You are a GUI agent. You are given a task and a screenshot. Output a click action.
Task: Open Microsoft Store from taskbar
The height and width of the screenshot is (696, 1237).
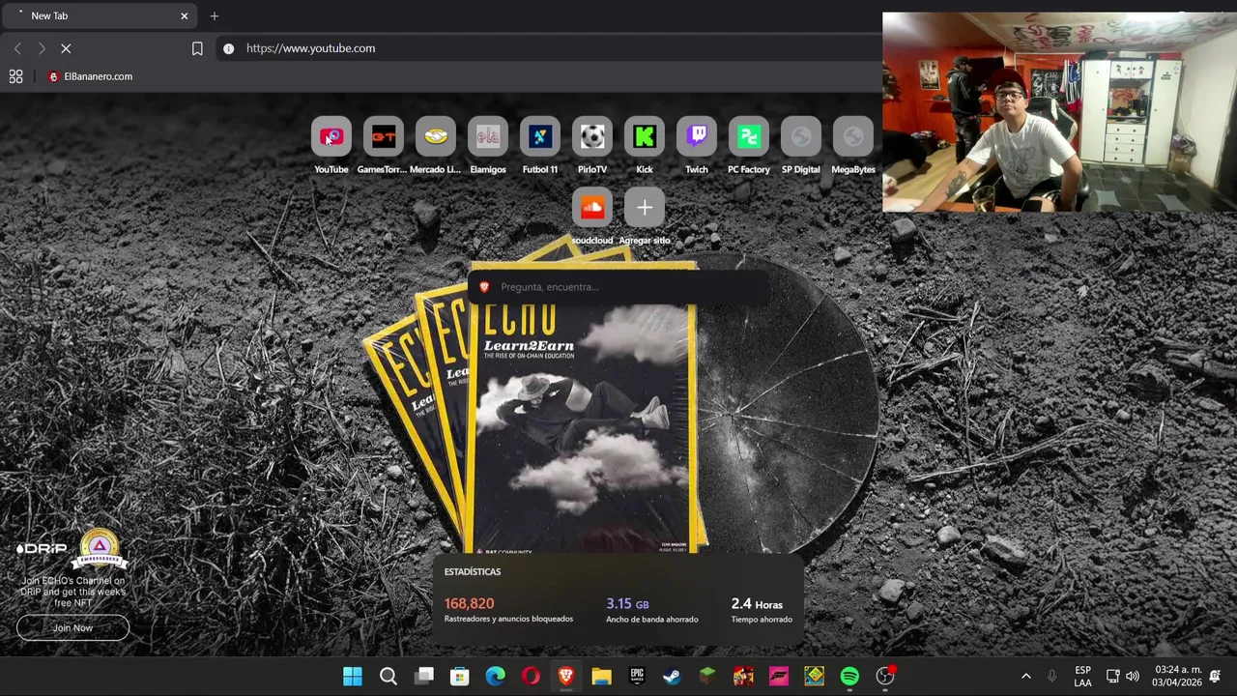tap(460, 676)
